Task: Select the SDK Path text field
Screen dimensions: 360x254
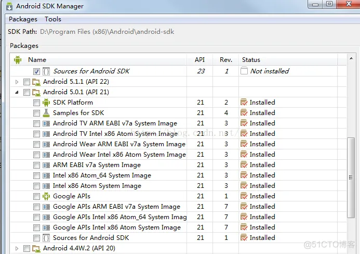Action: tap(107, 32)
